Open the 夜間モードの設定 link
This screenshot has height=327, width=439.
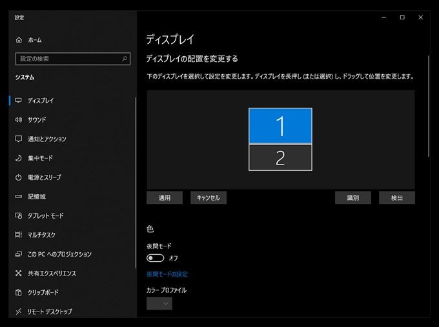[167, 274]
